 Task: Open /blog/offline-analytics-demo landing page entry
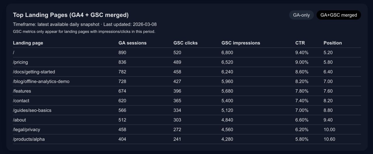click(41, 81)
